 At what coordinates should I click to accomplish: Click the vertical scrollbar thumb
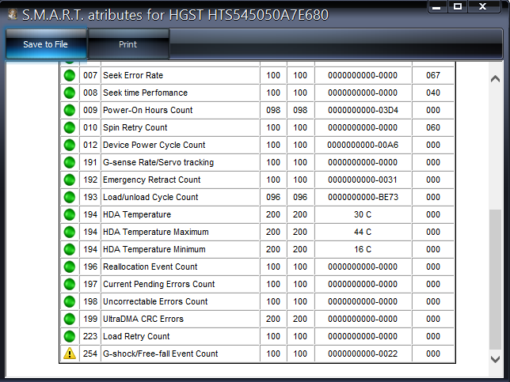point(495,280)
